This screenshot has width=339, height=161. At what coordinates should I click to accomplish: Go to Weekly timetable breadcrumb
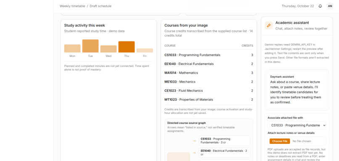[72, 6]
